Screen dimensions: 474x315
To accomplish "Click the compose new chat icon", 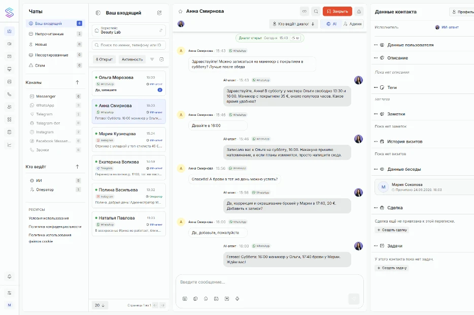I will (159, 13).
